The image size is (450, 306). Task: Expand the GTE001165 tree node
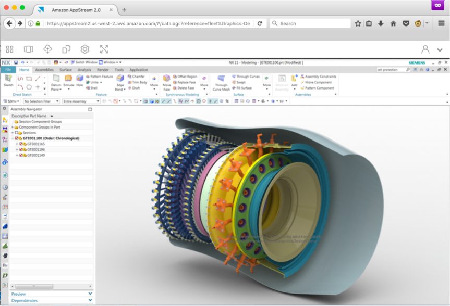coord(17,144)
